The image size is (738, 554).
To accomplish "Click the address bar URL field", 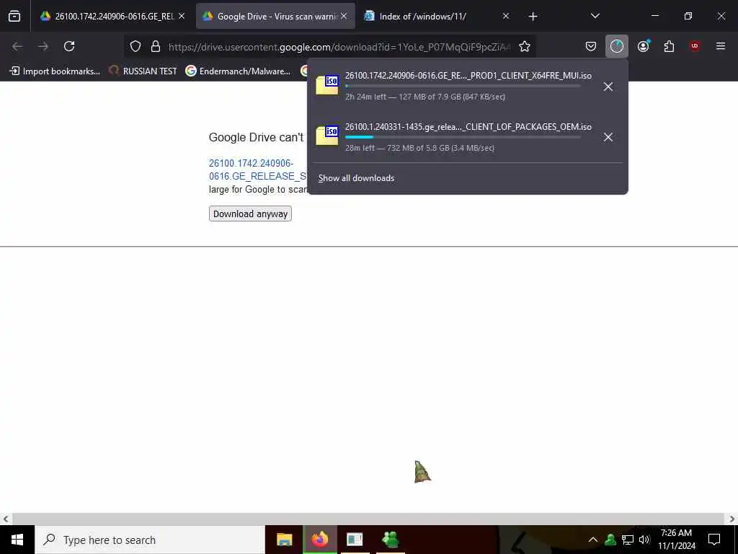I will pos(339,47).
